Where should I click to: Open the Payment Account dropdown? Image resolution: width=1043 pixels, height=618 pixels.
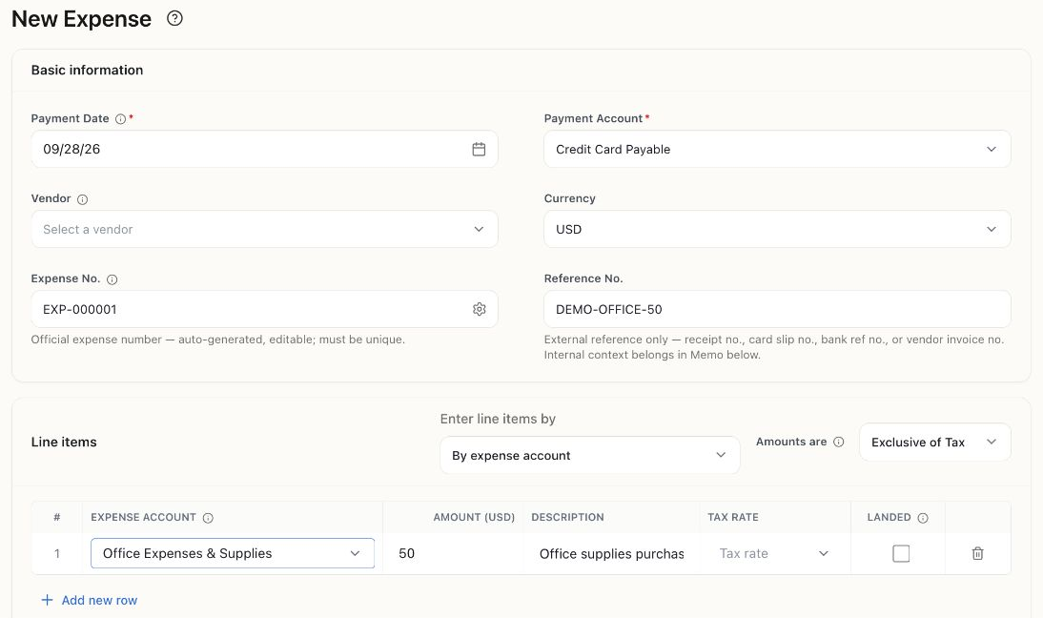click(777, 149)
